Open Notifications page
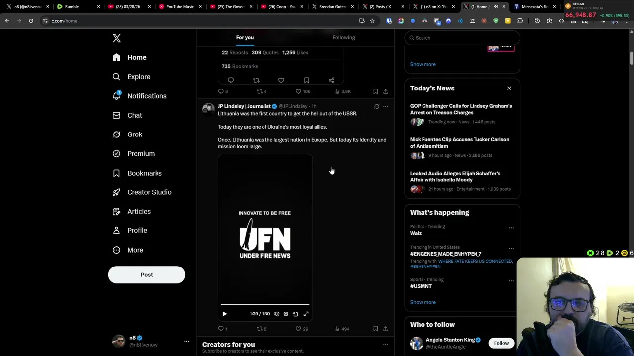This screenshot has height=356, width=634. (139, 96)
